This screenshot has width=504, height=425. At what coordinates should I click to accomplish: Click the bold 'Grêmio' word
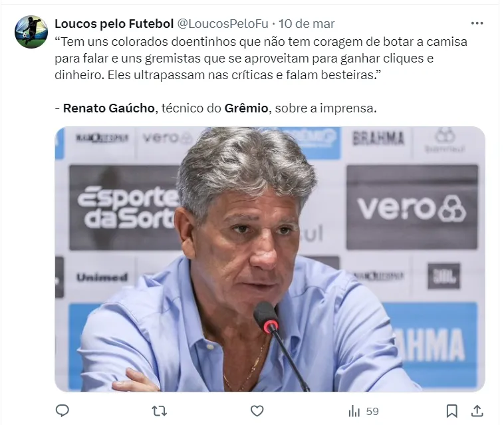click(246, 108)
